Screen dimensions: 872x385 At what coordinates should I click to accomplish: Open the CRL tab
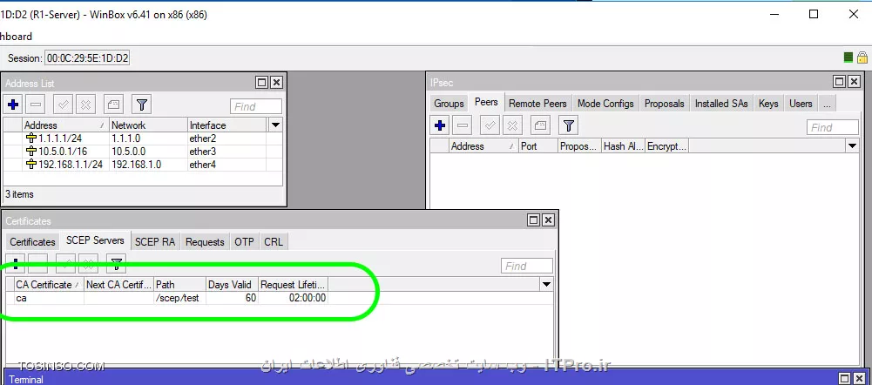(274, 242)
